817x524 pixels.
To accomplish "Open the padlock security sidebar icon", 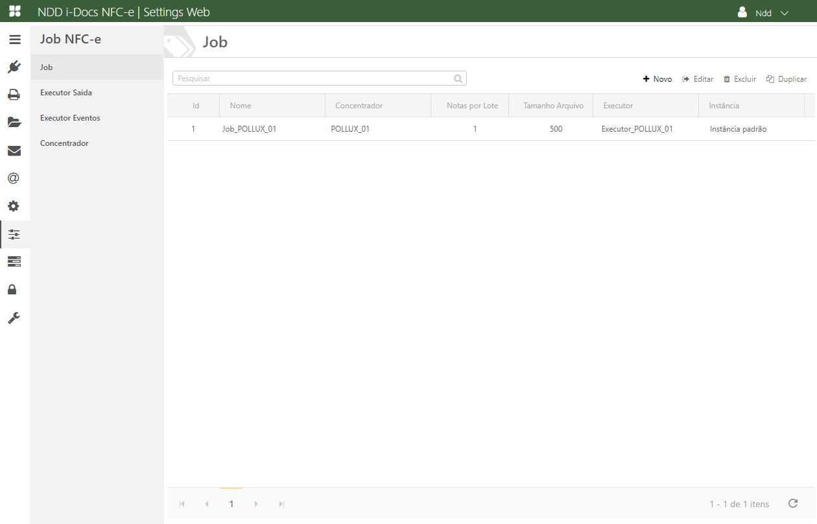I will 14,289.
